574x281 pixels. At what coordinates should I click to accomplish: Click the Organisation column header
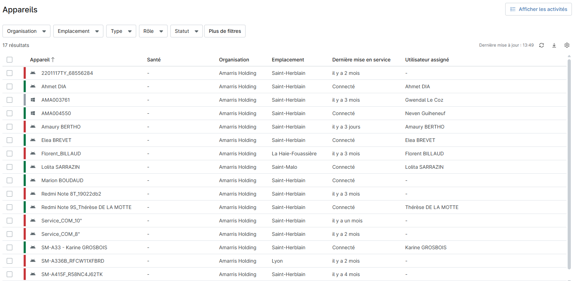click(234, 60)
